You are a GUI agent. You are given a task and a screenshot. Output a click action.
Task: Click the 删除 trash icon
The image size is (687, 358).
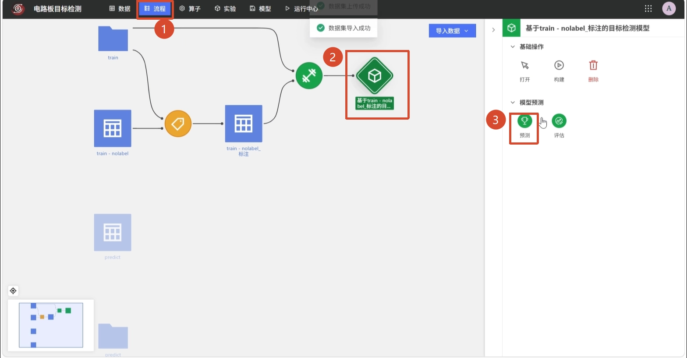(x=593, y=65)
